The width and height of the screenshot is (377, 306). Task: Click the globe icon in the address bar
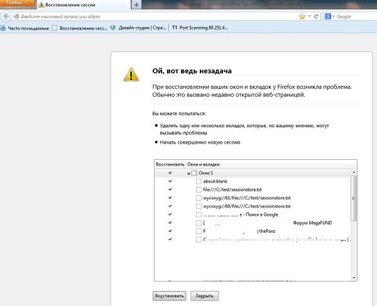[x=16, y=16]
